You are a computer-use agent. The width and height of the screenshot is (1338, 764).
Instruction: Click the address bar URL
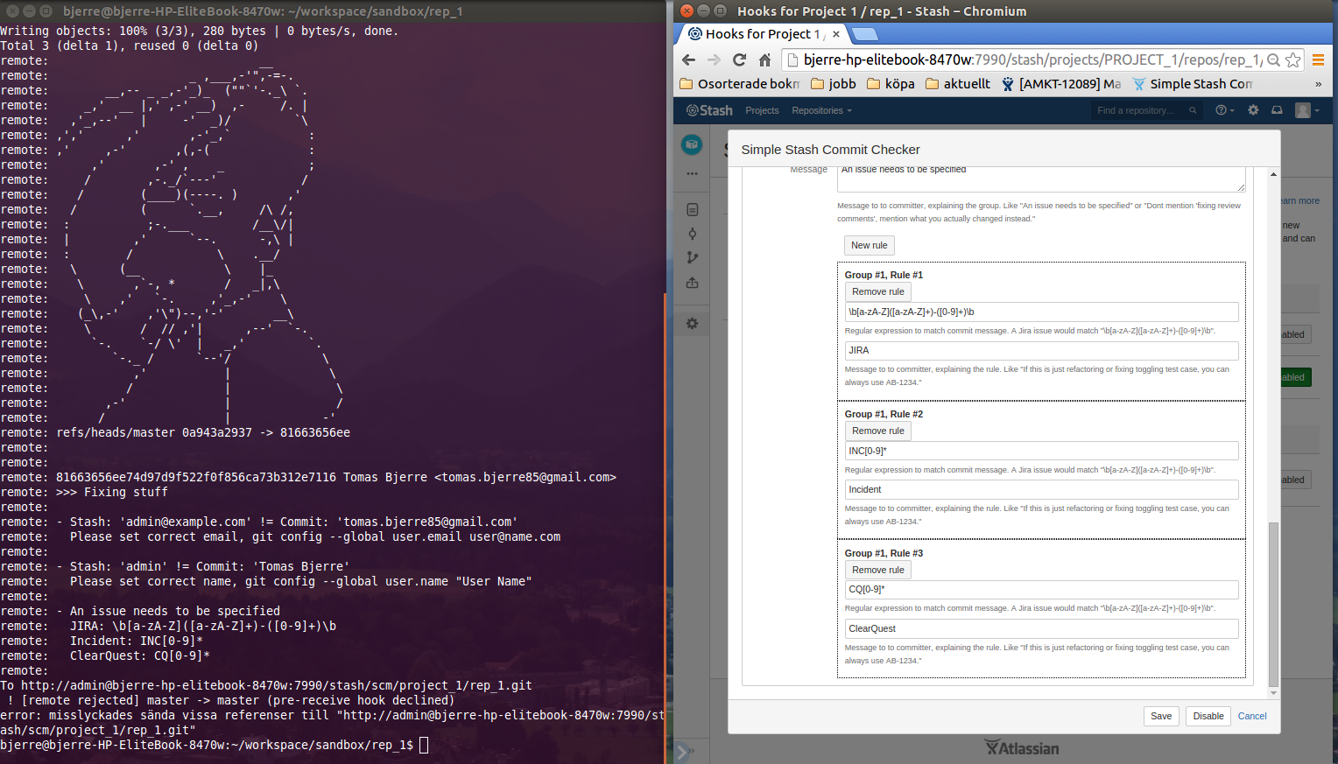tap(1032, 60)
